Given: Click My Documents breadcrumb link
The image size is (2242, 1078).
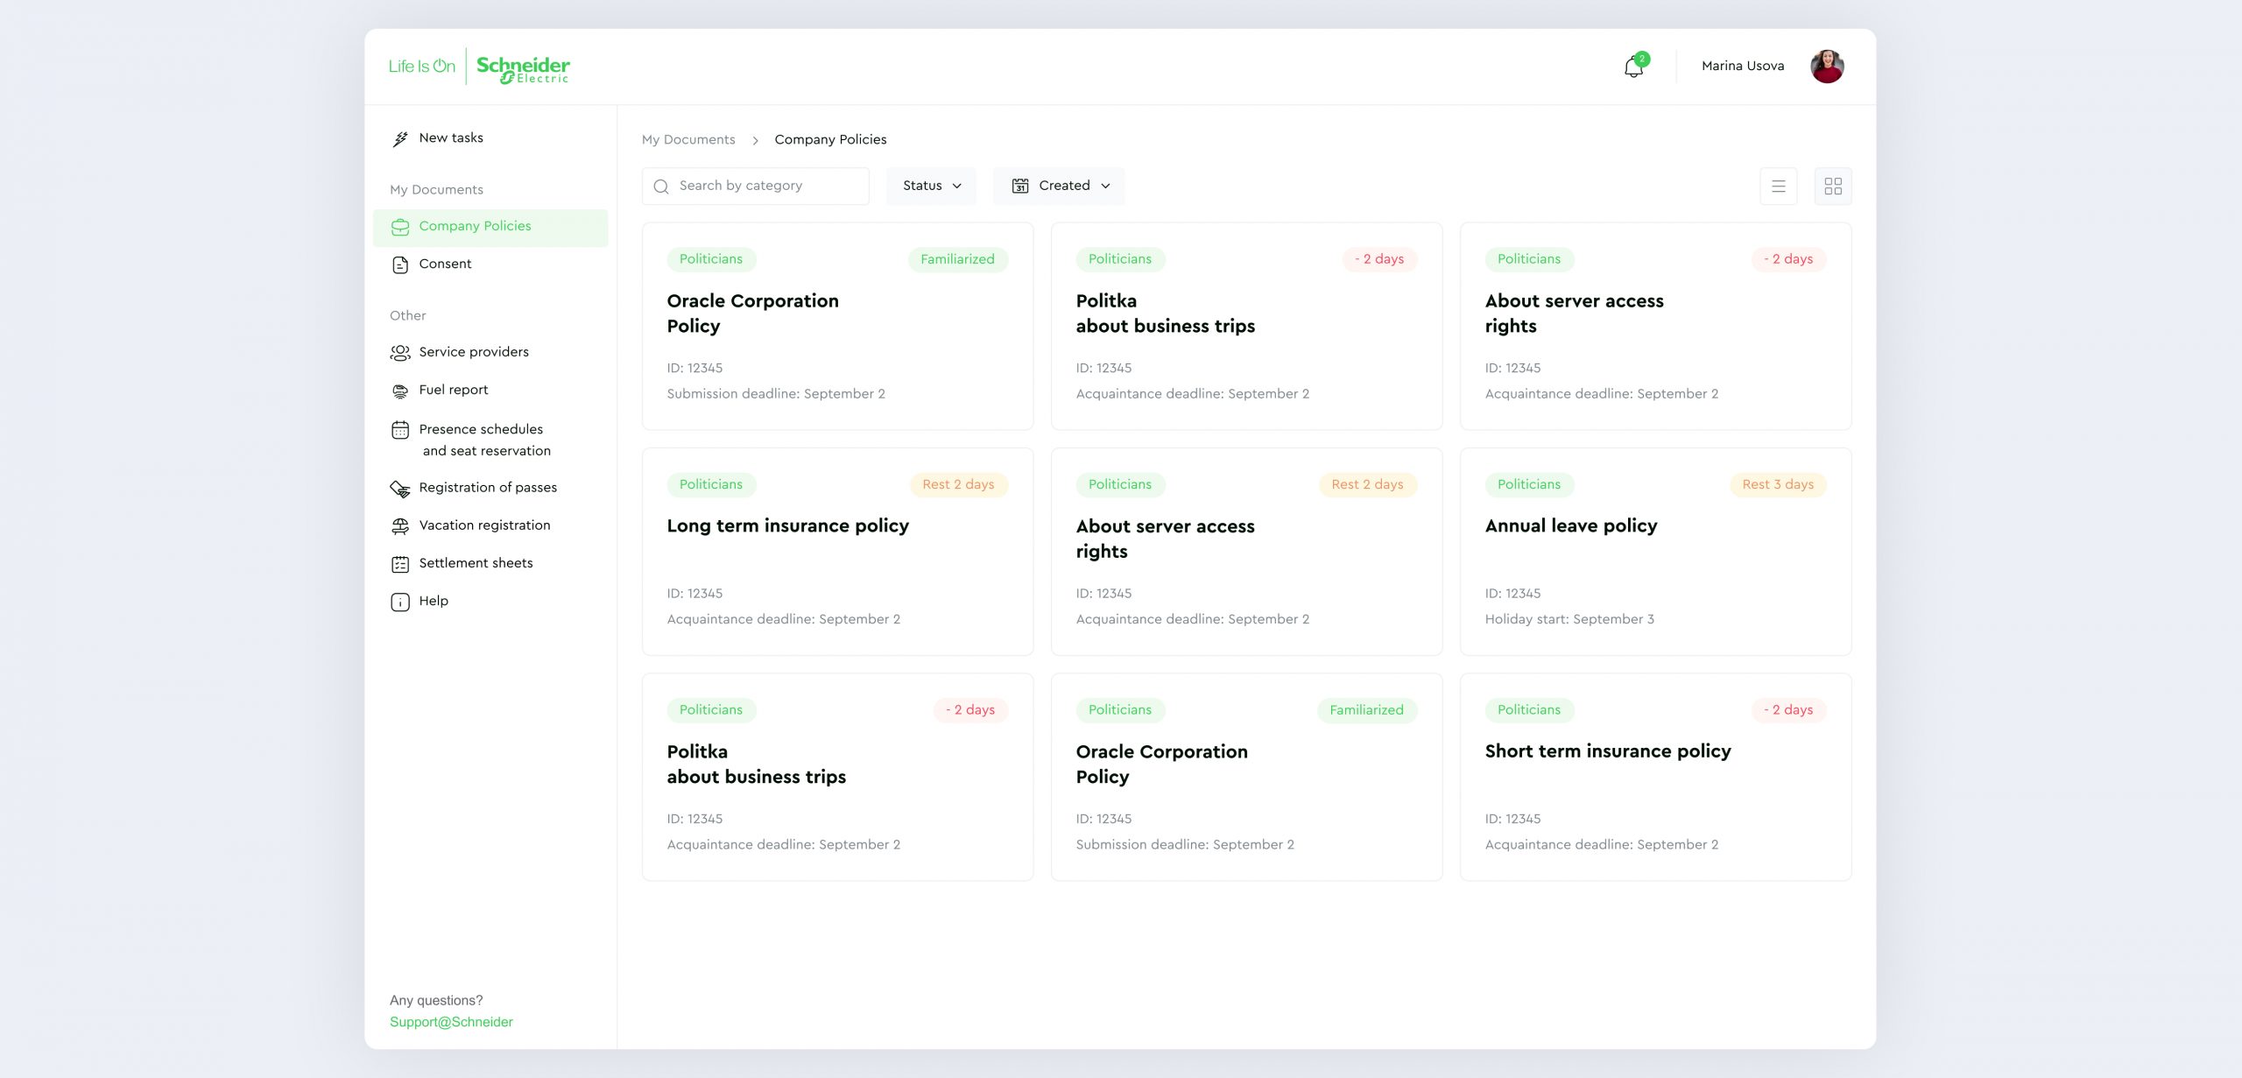Looking at the screenshot, I should [x=688, y=139].
